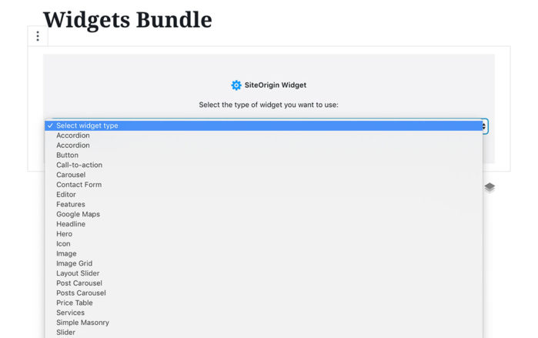Choose Hero from the dropdown list
The height and width of the screenshot is (338, 538).
64,234
